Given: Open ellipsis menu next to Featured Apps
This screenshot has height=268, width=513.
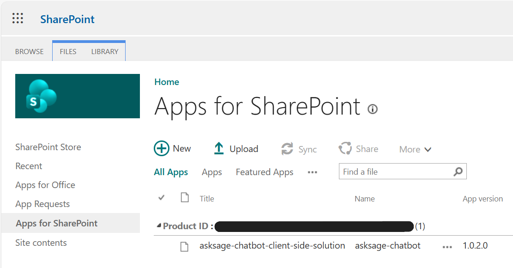Looking at the screenshot, I should click(x=312, y=172).
